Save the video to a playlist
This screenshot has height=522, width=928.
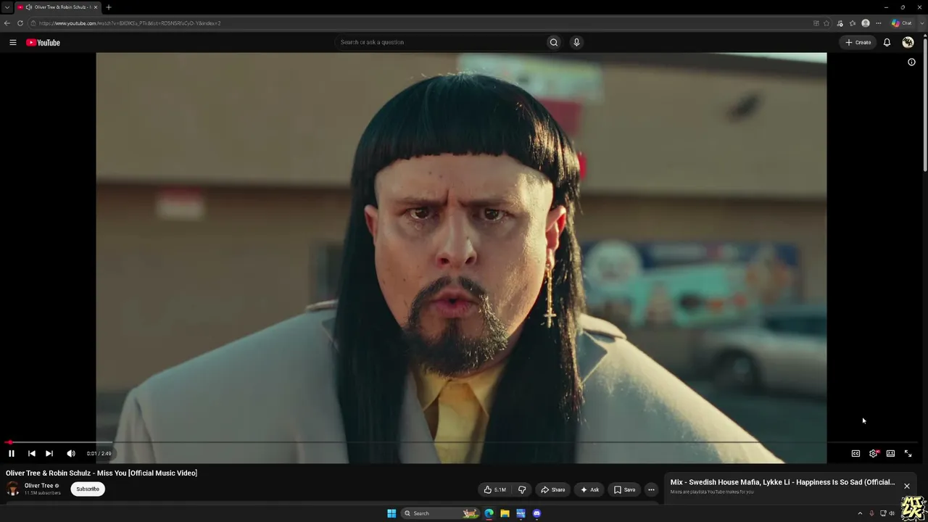[624, 489]
